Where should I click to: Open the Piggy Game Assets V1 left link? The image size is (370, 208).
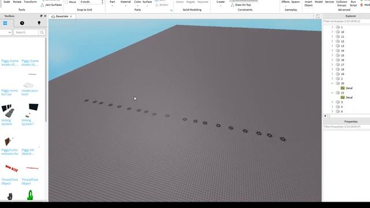pyautogui.click(x=10, y=63)
